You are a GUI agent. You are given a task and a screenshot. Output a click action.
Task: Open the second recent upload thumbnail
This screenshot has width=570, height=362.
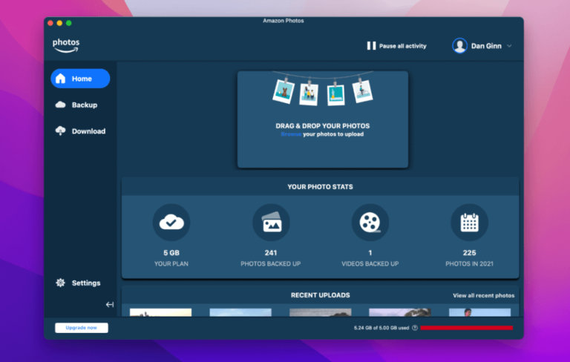240,312
